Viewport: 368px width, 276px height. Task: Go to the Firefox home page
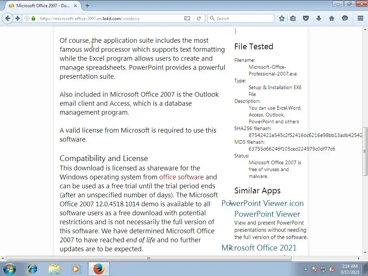[x=331, y=18]
